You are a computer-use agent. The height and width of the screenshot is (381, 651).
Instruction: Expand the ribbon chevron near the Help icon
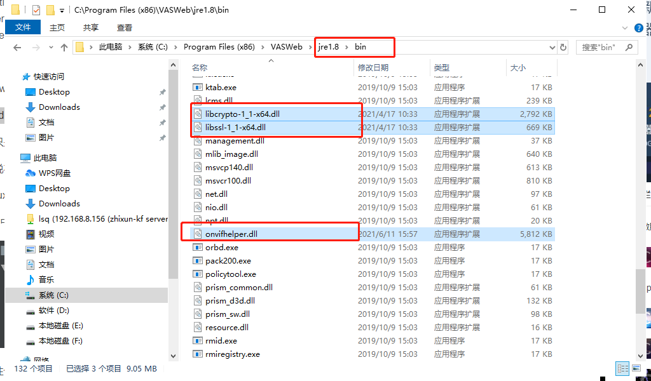pos(624,27)
